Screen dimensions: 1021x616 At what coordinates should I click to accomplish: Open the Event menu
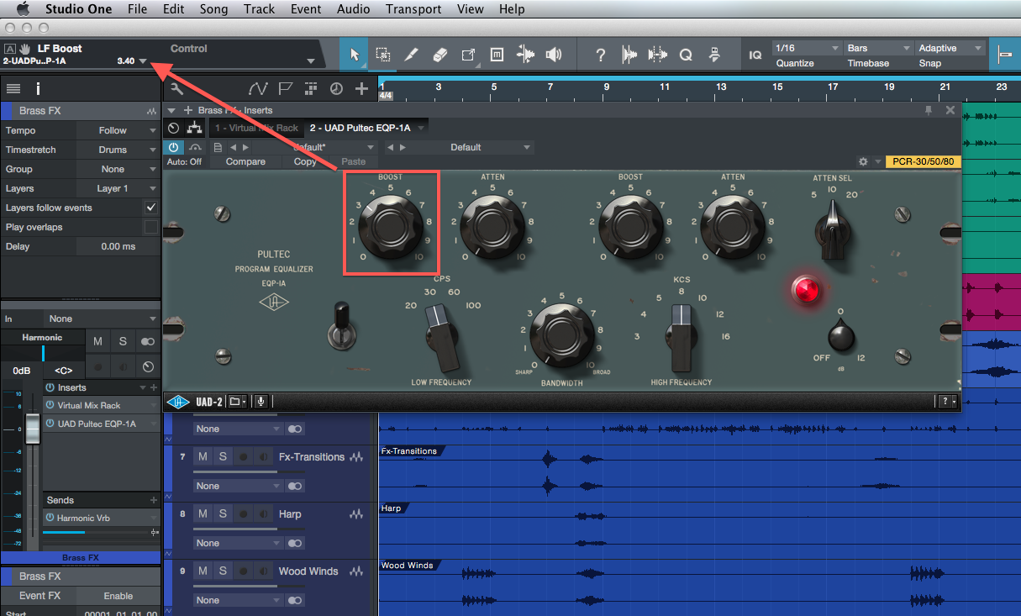[x=306, y=9]
